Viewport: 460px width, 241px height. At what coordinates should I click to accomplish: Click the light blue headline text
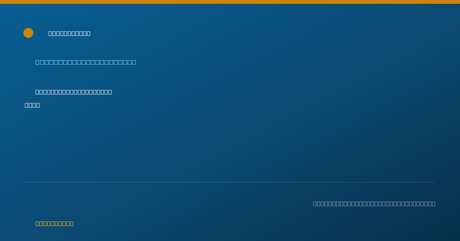(86, 62)
